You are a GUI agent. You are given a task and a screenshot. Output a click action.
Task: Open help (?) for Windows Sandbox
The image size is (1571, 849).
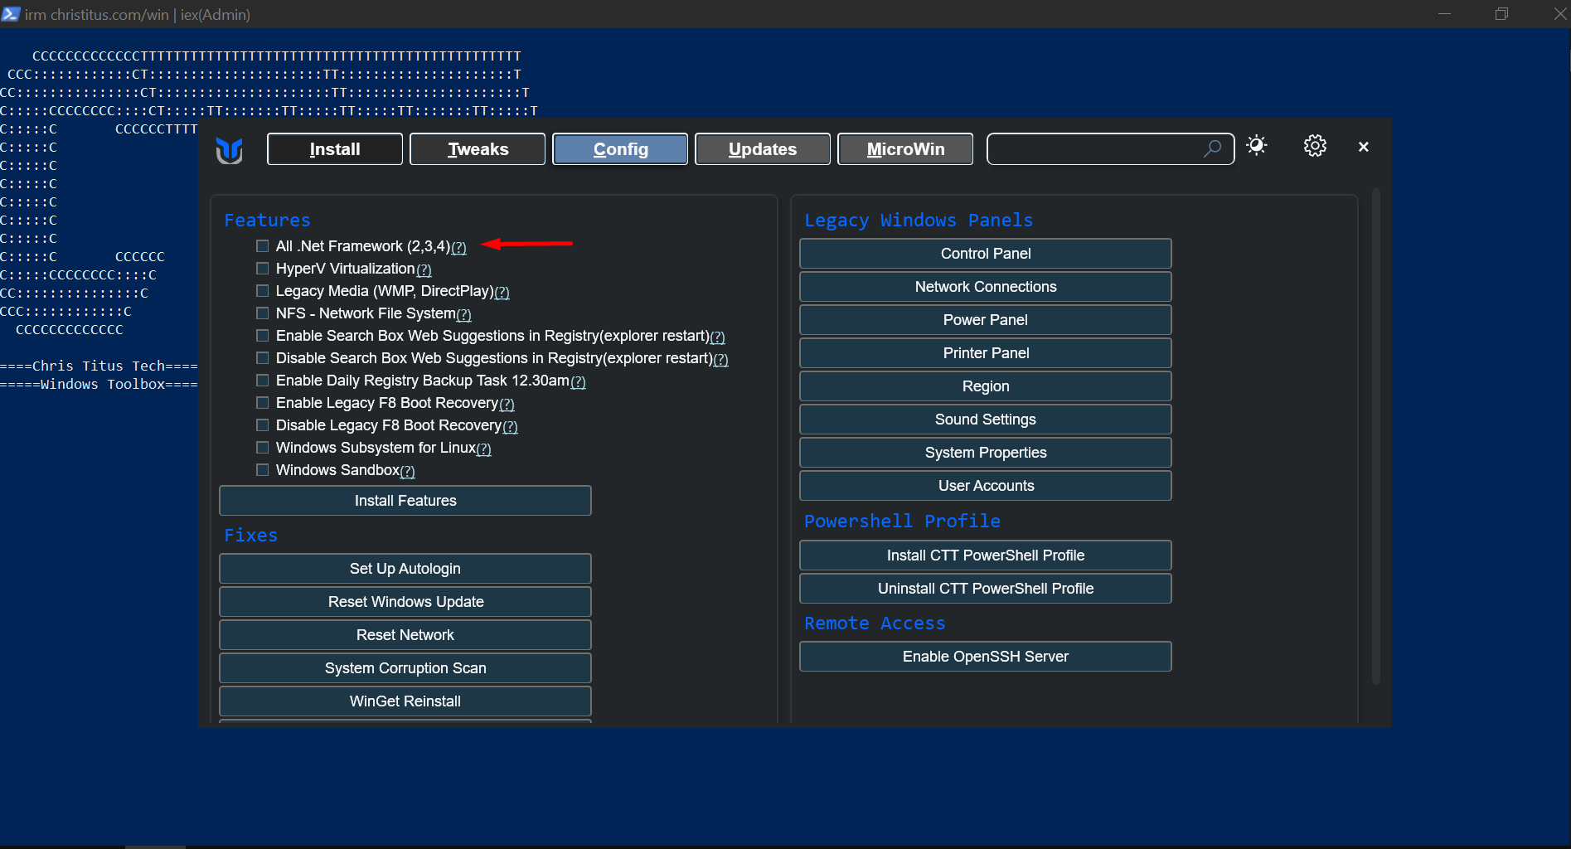(408, 471)
